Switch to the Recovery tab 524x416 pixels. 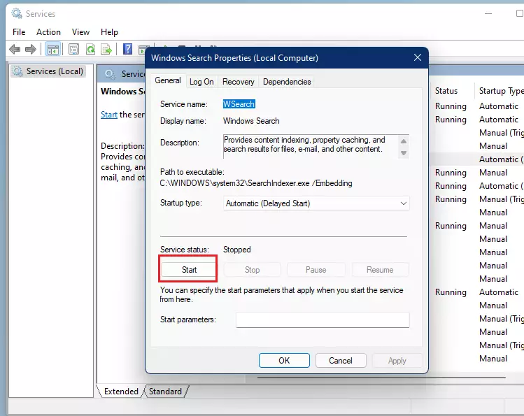pyautogui.click(x=239, y=82)
